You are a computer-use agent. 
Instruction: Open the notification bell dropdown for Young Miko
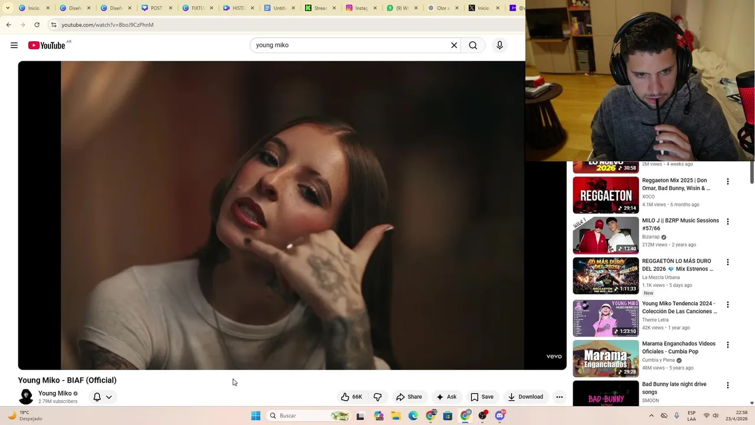[x=103, y=397]
